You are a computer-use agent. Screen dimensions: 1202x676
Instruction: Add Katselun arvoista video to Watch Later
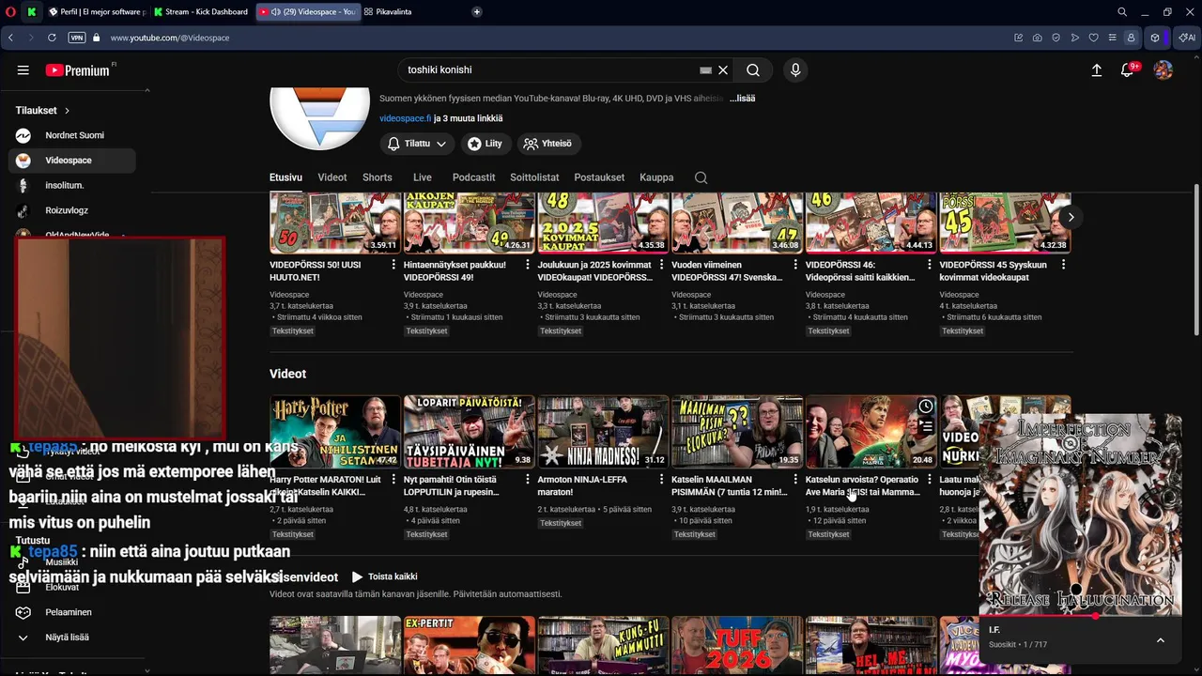(926, 407)
